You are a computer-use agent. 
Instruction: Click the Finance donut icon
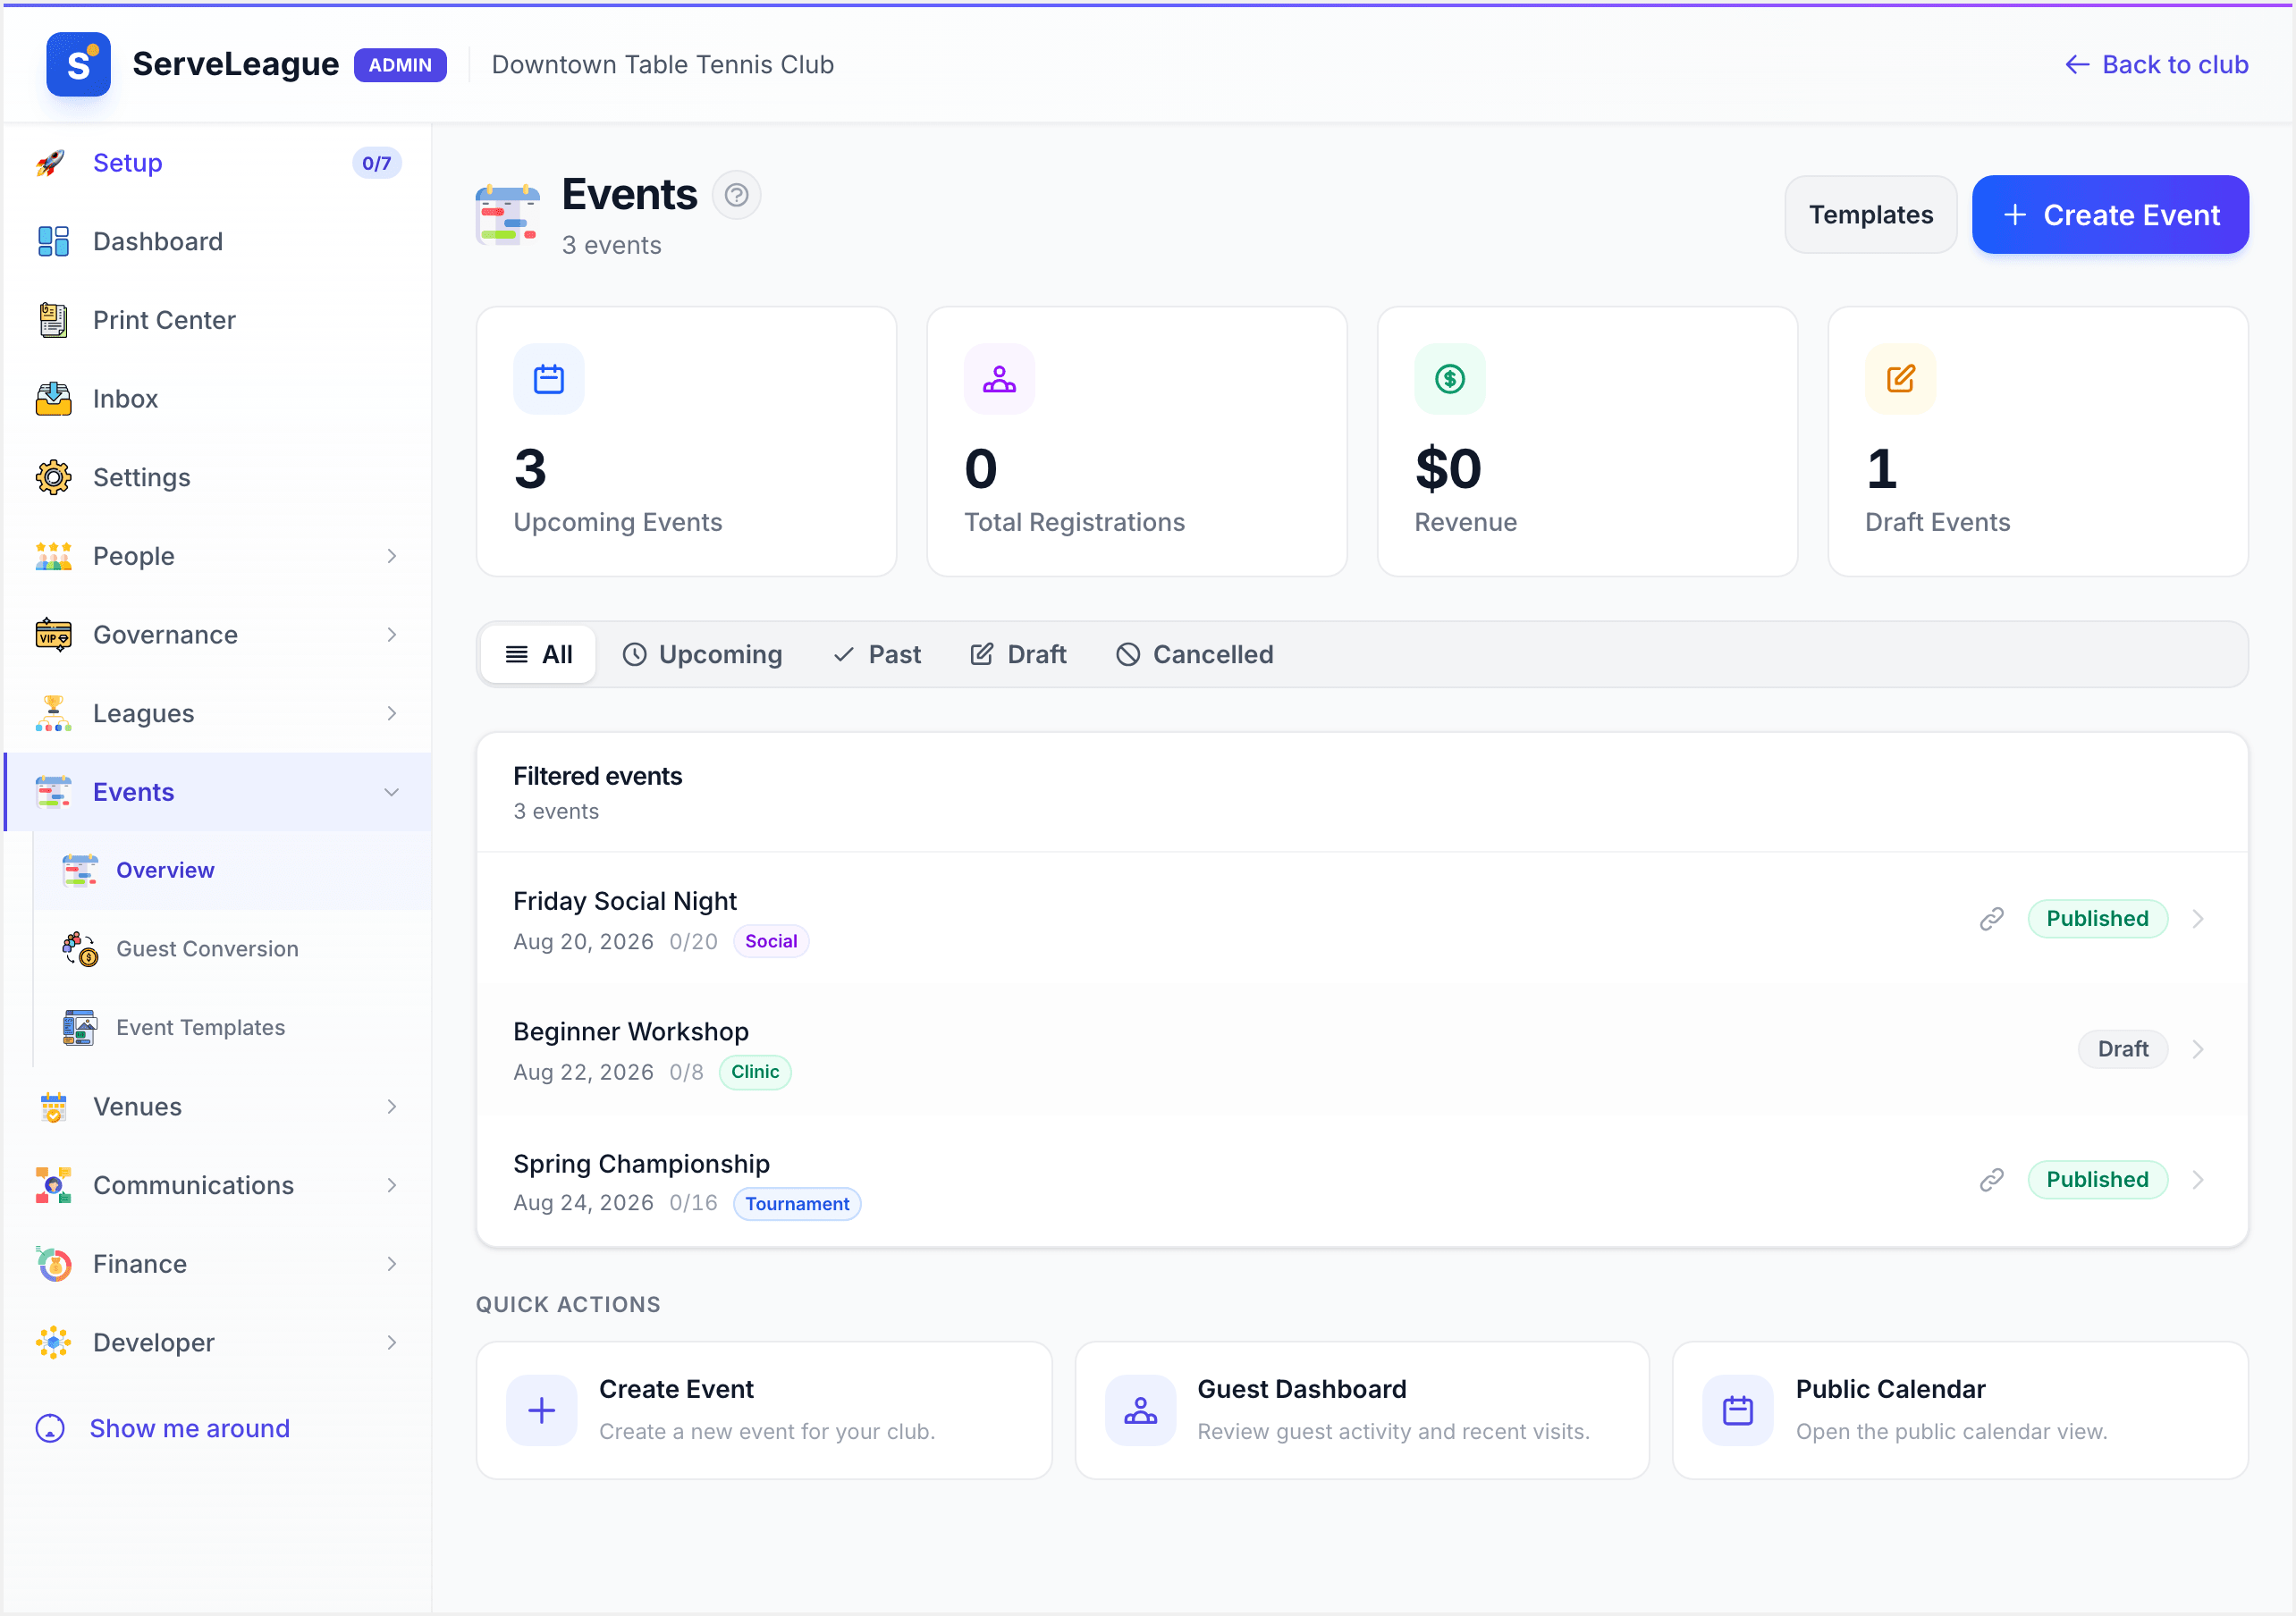[x=53, y=1264]
